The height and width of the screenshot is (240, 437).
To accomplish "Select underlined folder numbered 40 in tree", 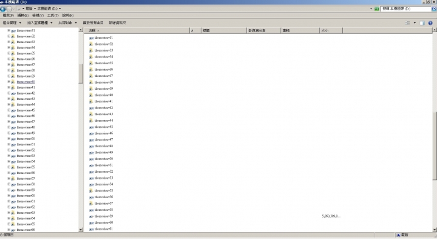I will (25, 82).
